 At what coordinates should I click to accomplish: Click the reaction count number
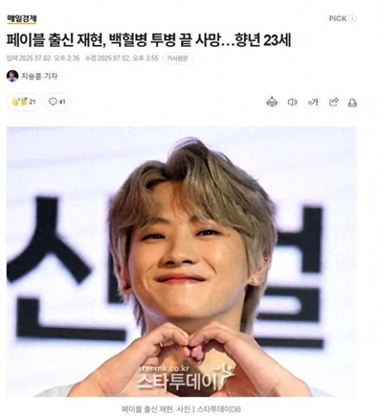tap(32, 102)
